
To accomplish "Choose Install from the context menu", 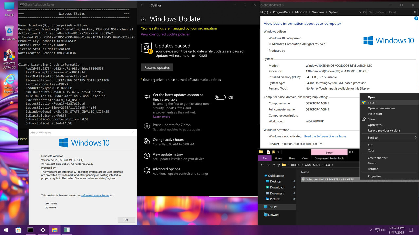I will coord(389,102).
